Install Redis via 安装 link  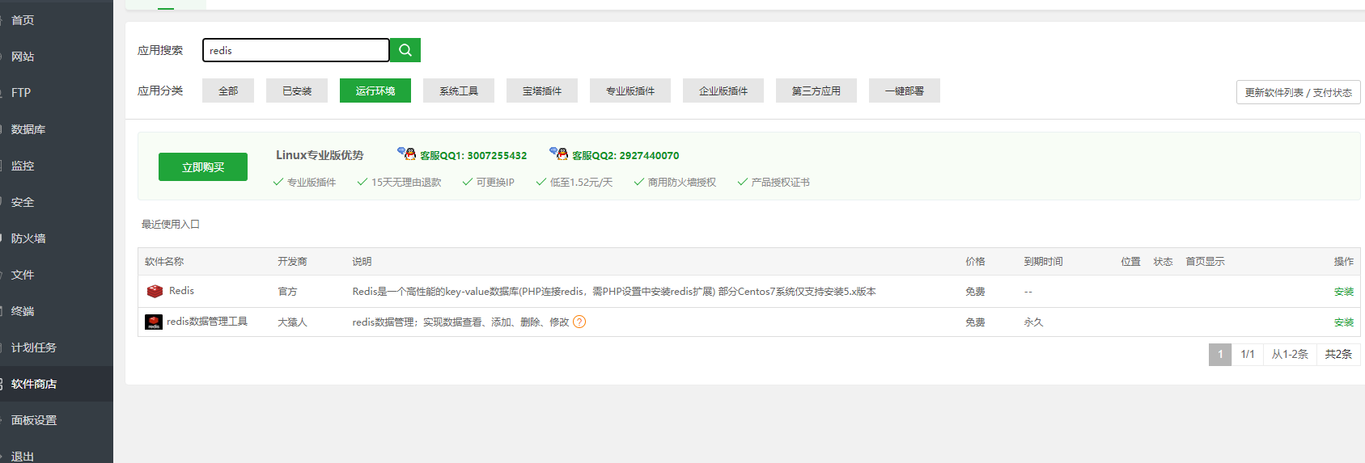point(1343,292)
